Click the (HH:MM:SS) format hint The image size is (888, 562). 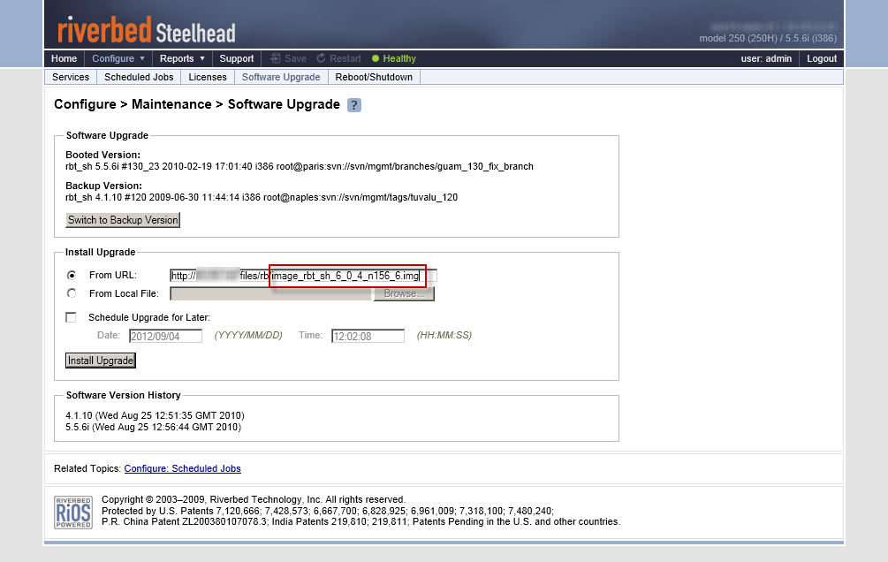(444, 336)
